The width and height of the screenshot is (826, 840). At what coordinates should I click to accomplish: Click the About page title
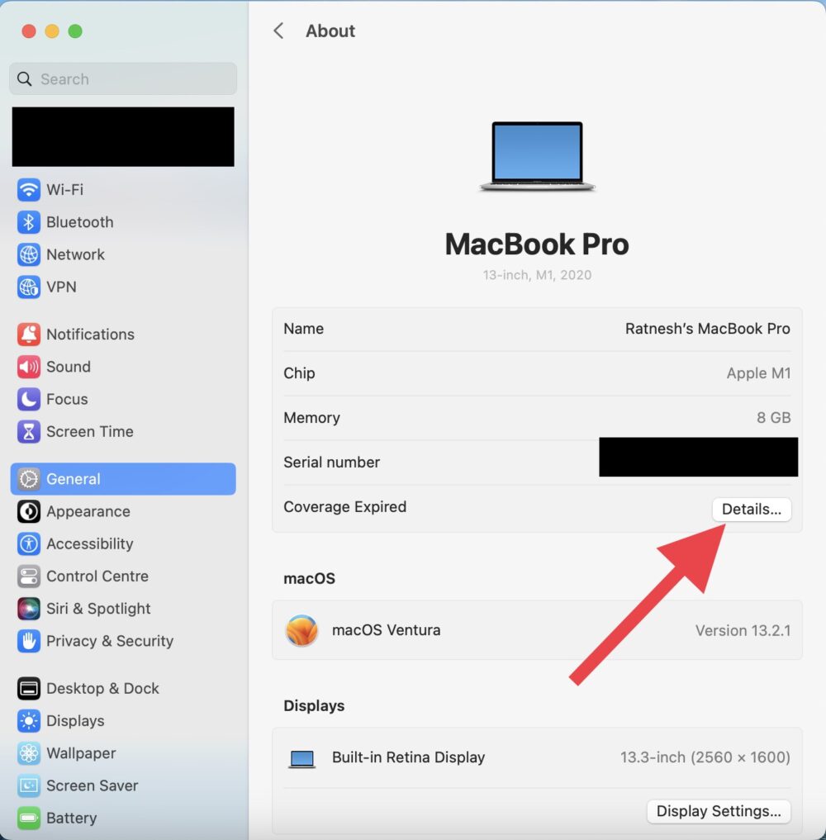coord(330,31)
